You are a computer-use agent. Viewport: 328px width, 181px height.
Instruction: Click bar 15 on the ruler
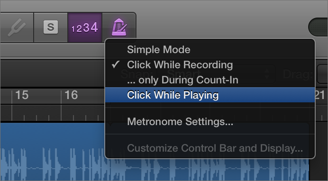tap(22, 95)
